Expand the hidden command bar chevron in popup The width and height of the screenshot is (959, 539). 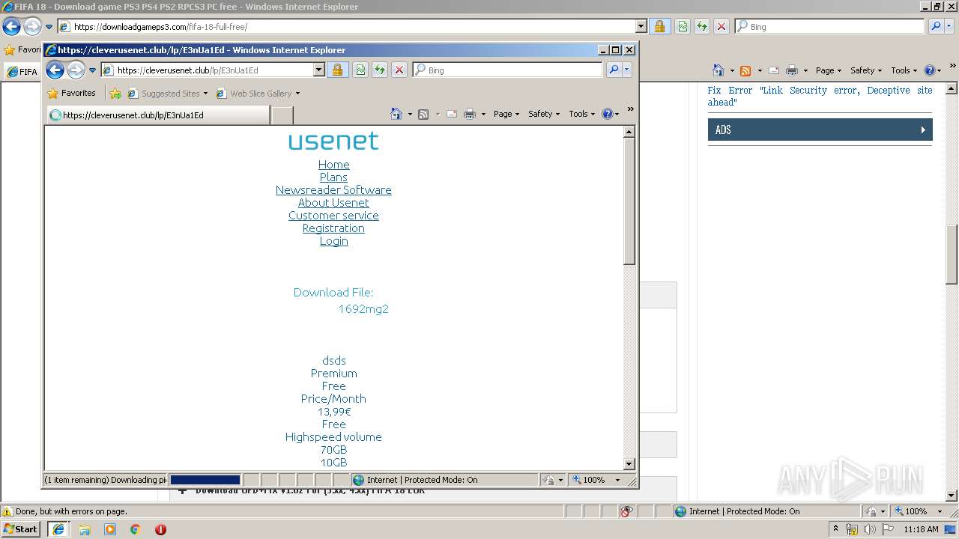click(x=630, y=109)
